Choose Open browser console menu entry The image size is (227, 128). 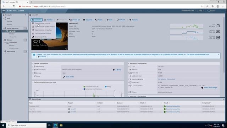click(43, 23)
